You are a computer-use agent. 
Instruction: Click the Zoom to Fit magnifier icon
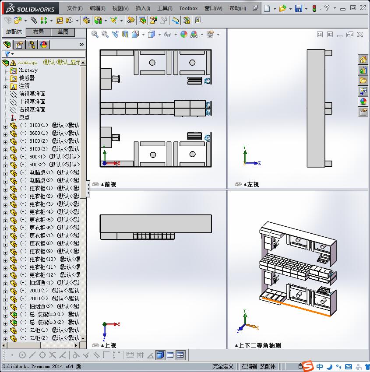tap(95, 35)
